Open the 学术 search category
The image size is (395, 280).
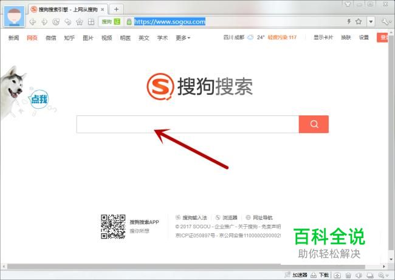coord(162,38)
